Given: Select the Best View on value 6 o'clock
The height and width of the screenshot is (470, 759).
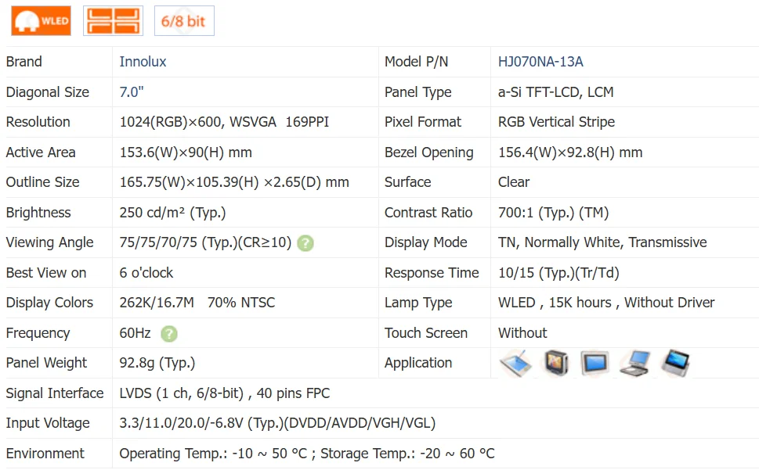Looking at the screenshot, I should tap(146, 273).
